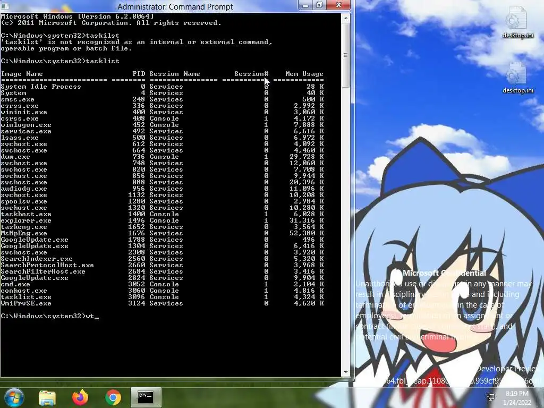Open File Explorer from the taskbar
Screen dimensions: 544x408
point(47,397)
